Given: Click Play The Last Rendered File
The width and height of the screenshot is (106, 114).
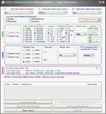Looking at the screenshot, I should tap(78, 107).
